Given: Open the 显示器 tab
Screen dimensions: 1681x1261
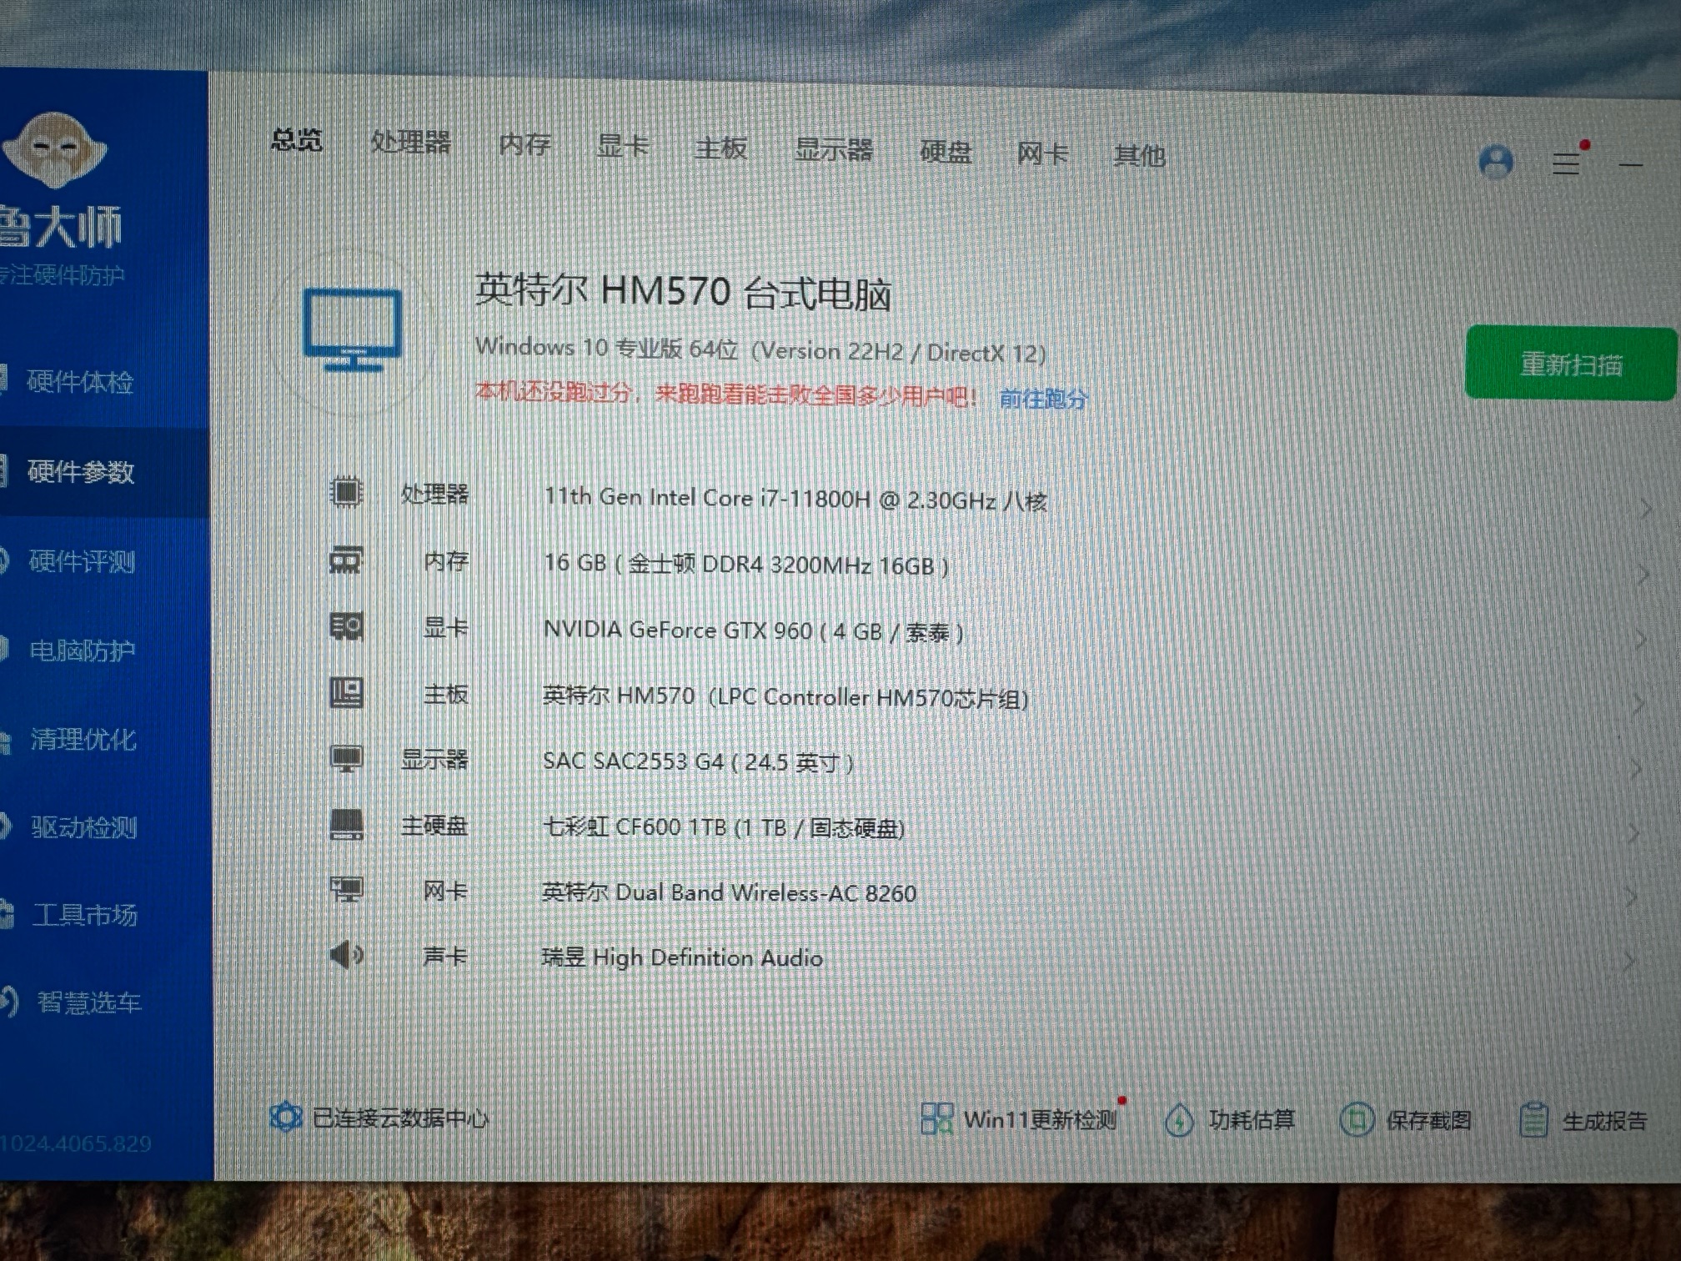Looking at the screenshot, I should (833, 150).
